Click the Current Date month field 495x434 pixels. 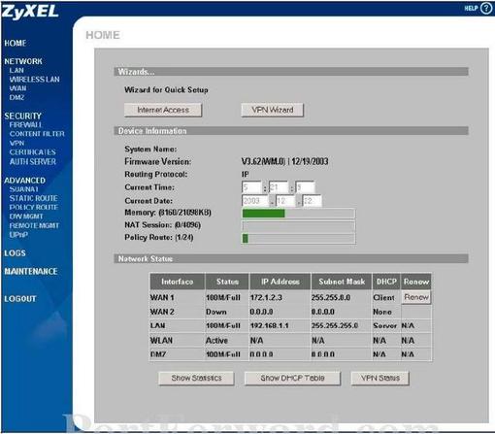click(x=285, y=201)
